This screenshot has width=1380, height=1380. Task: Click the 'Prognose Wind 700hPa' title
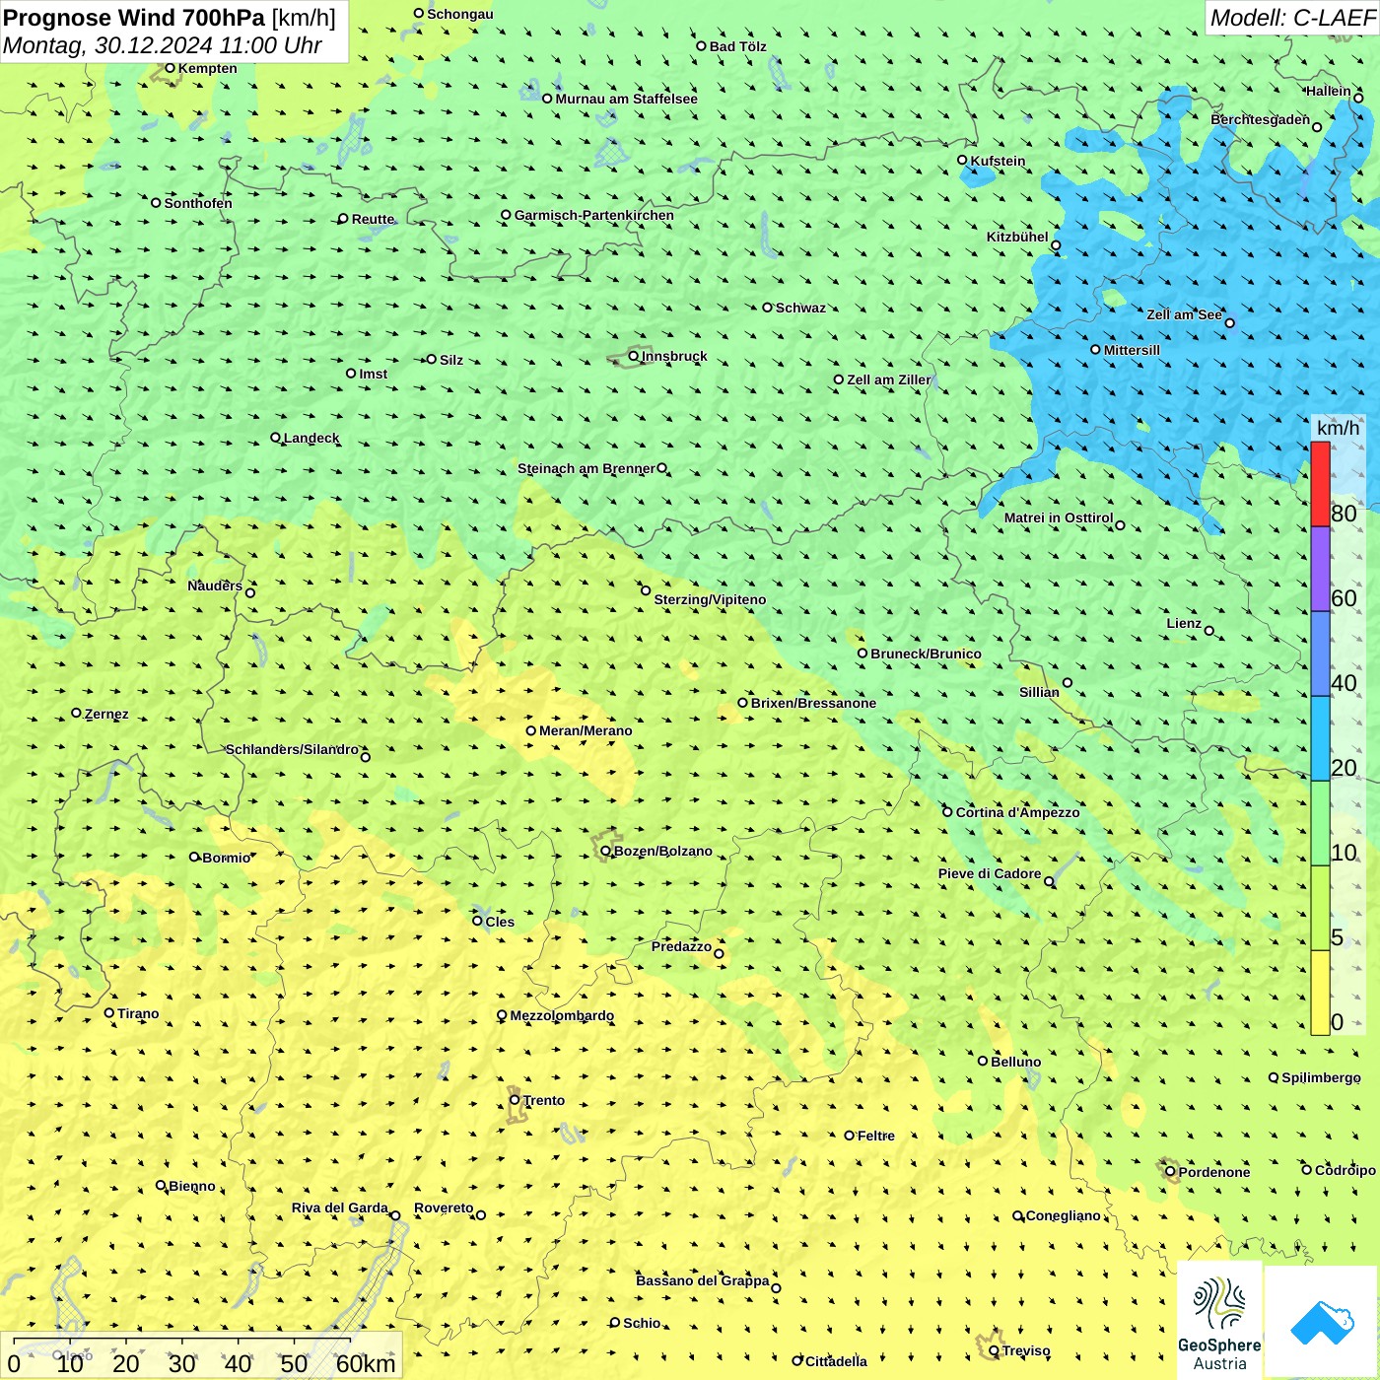(134, 18)
